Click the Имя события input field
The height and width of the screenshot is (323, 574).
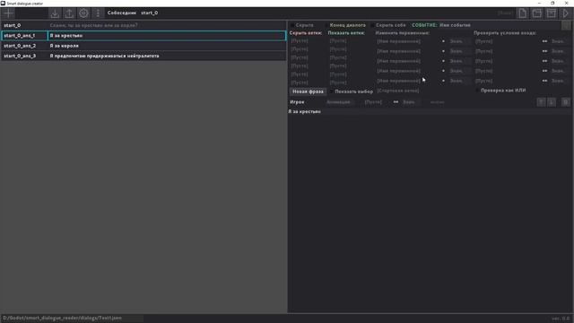coord(499,25)
